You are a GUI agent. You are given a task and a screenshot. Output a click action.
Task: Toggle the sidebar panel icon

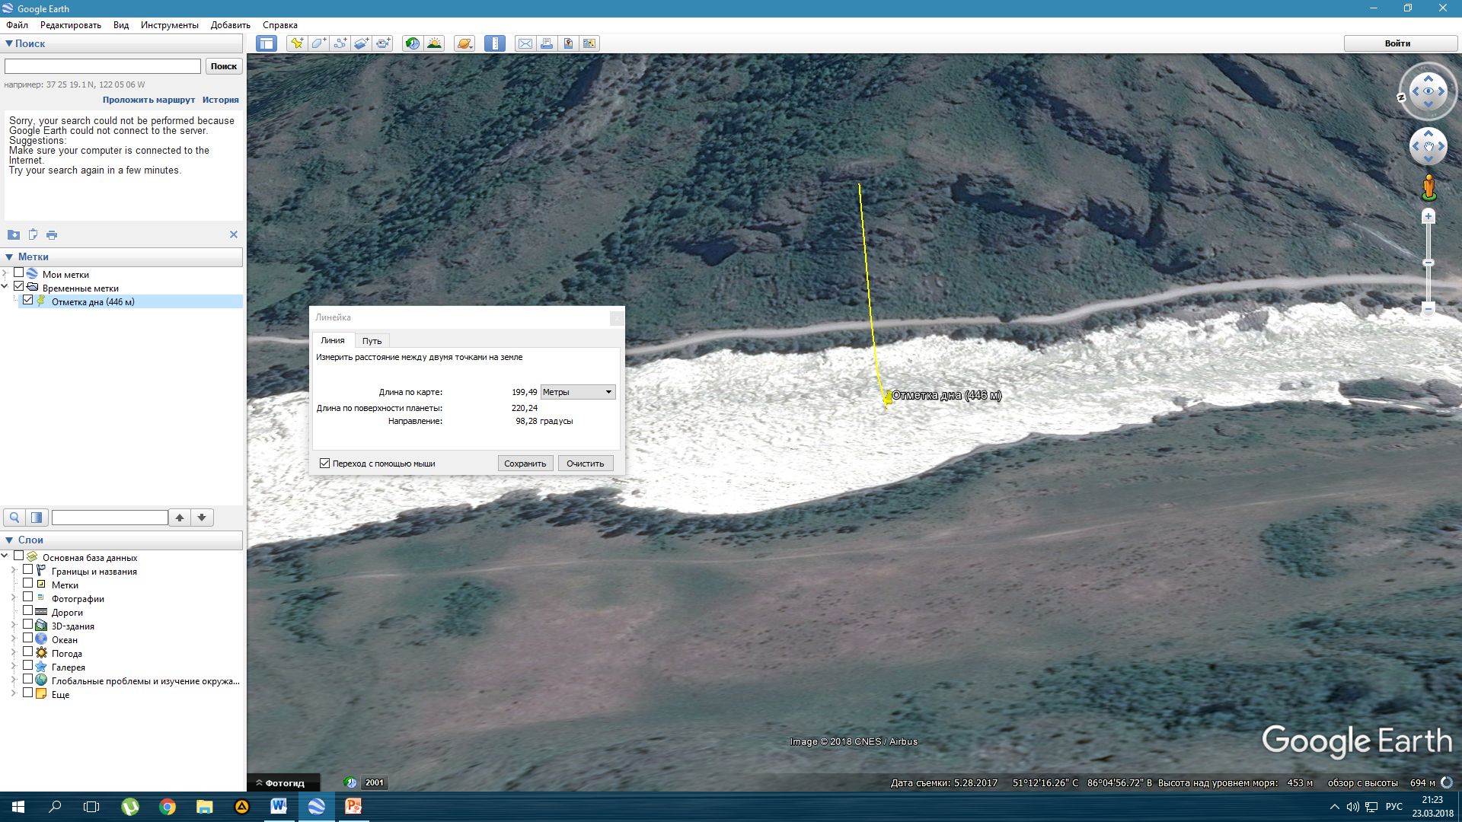coord(267,43)
